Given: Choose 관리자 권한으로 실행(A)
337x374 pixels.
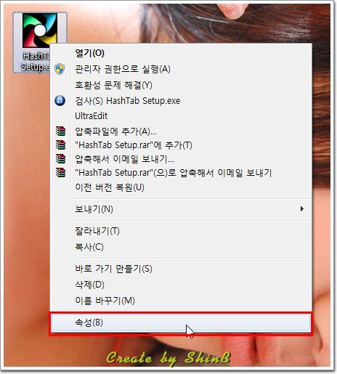Looking at the screenshot, I should click(x=123, y=69).
